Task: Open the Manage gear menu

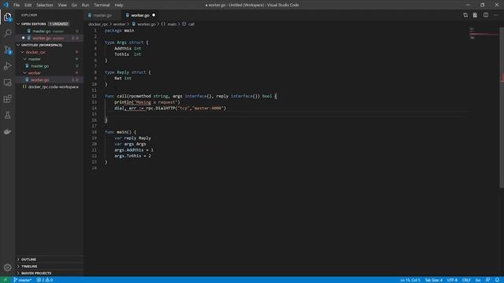Action: pyautogui.click(x=7, y=267)
